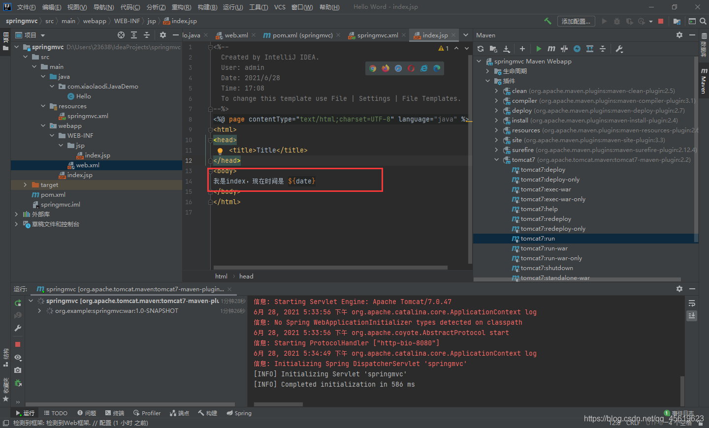Open Maven settings wrench icon
The image size is (709, 428).
619,49
